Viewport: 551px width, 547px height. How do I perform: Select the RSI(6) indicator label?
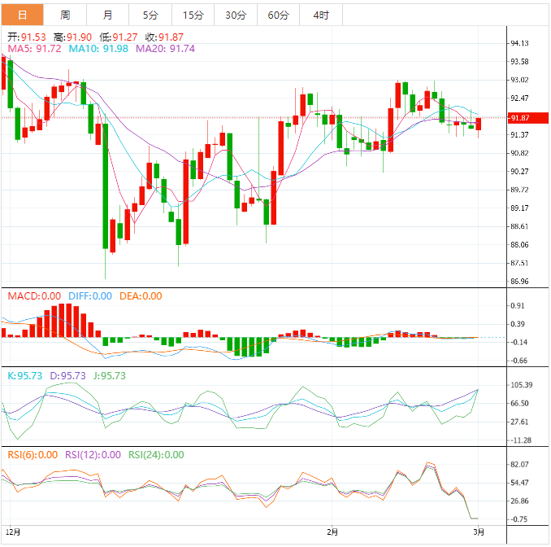tap(33, 455)
